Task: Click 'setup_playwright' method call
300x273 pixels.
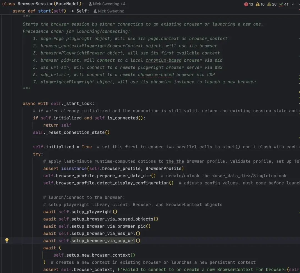Action: [x=92, y=212]
